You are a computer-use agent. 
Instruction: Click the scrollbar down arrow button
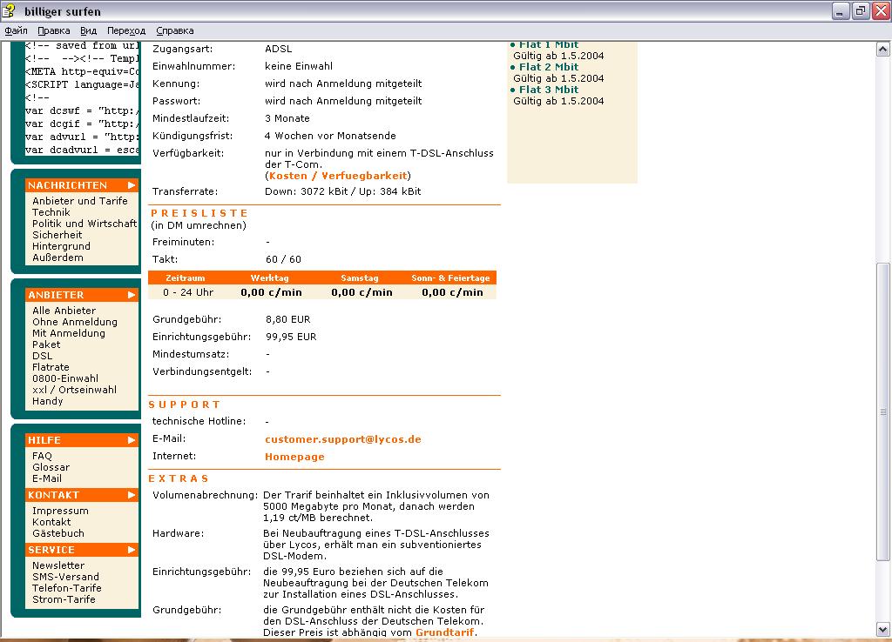tap(882, 629)
